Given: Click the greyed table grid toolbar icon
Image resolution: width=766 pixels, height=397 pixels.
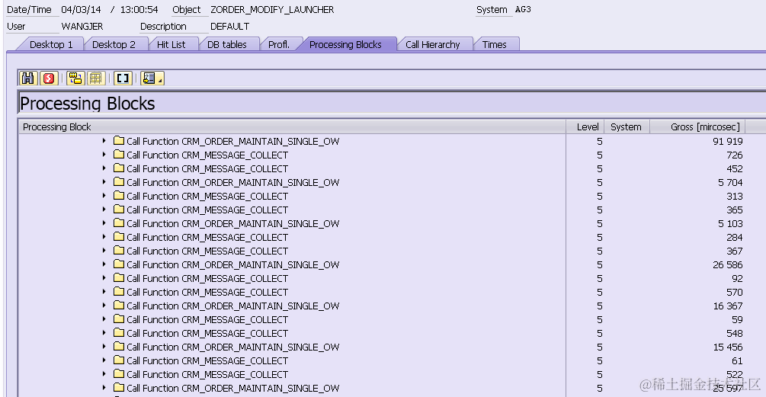Looking at the screenshot, I should coord(96,78).
